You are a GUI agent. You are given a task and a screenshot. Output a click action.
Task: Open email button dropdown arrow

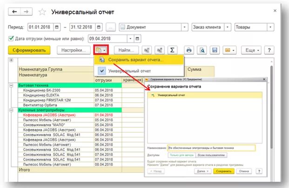[x=234, y=50]
